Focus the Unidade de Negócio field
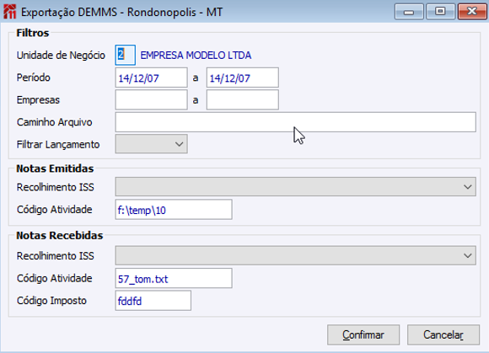489x353 pixels. 126,55
